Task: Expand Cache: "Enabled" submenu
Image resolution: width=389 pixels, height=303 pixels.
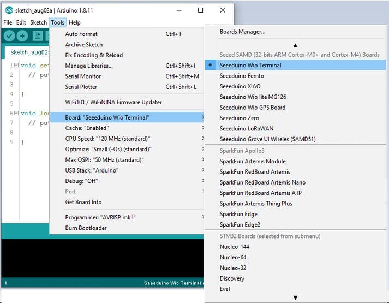Action: pyautogui.click(x=127, y=128)
